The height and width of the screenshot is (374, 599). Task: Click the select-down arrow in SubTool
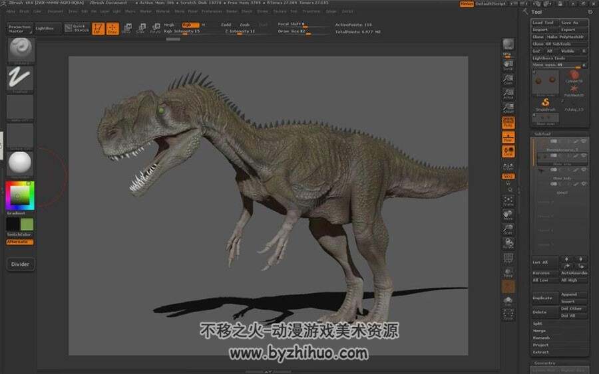[580, 259]
